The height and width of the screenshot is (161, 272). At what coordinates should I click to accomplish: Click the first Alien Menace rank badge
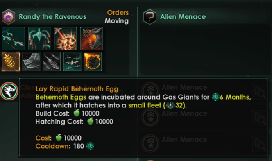150,91
